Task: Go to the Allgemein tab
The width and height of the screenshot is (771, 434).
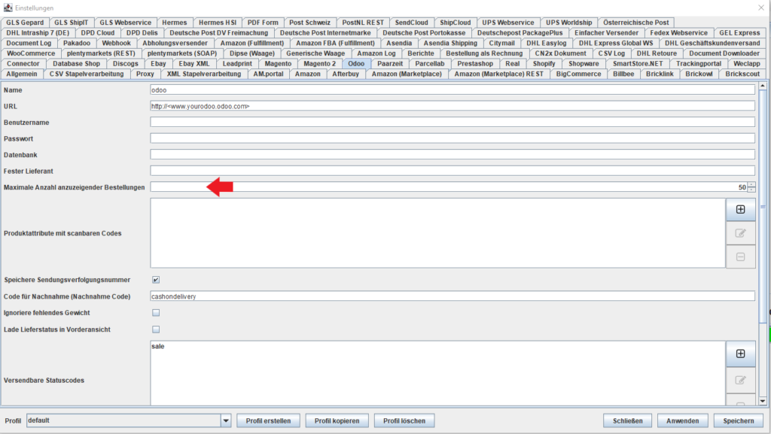Action: (x=22, y=74)
